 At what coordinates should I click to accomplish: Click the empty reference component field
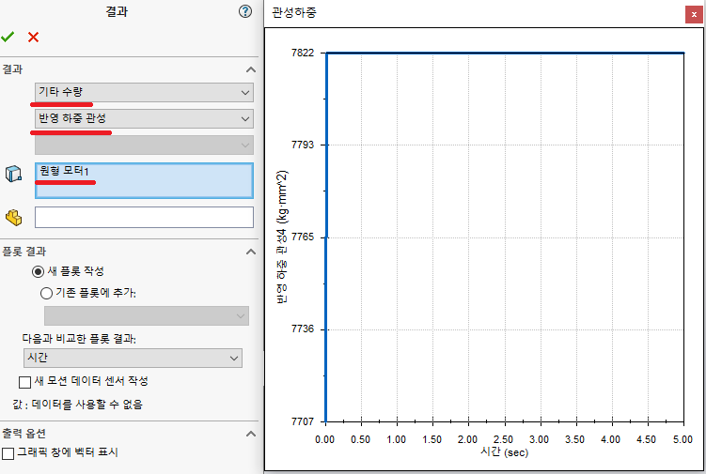144,217
